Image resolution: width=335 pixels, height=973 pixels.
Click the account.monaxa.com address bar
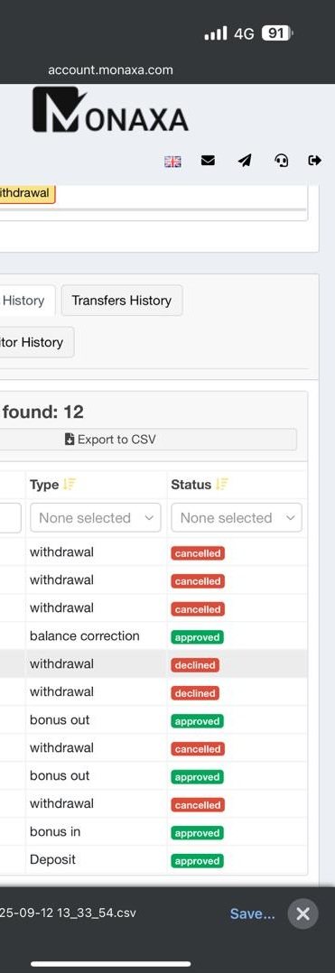[x=110, y=70]
